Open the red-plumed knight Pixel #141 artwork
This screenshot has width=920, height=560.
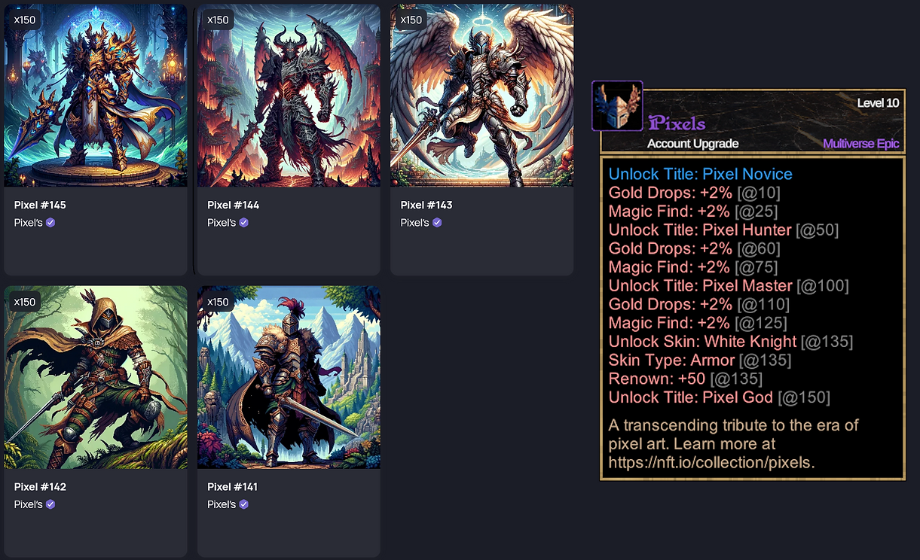coord(289,377)
